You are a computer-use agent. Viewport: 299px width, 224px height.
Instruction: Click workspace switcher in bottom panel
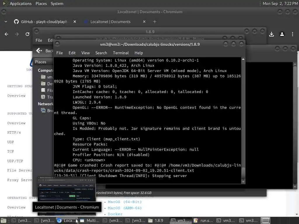click(x=265, y=220)
